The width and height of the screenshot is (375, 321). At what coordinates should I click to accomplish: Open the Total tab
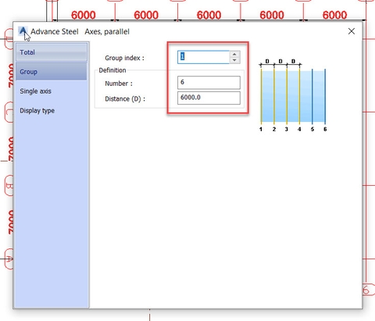[x=52, y=52]
